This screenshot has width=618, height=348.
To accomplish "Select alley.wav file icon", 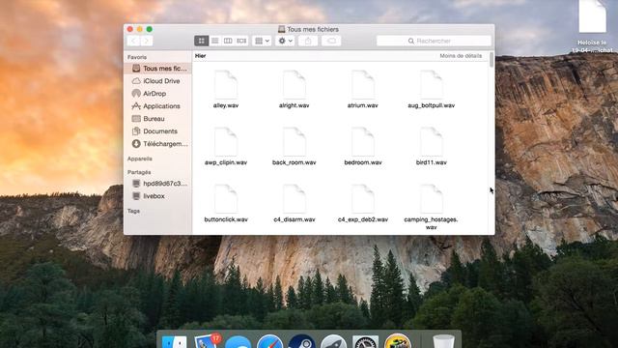I will click(226, 84).
